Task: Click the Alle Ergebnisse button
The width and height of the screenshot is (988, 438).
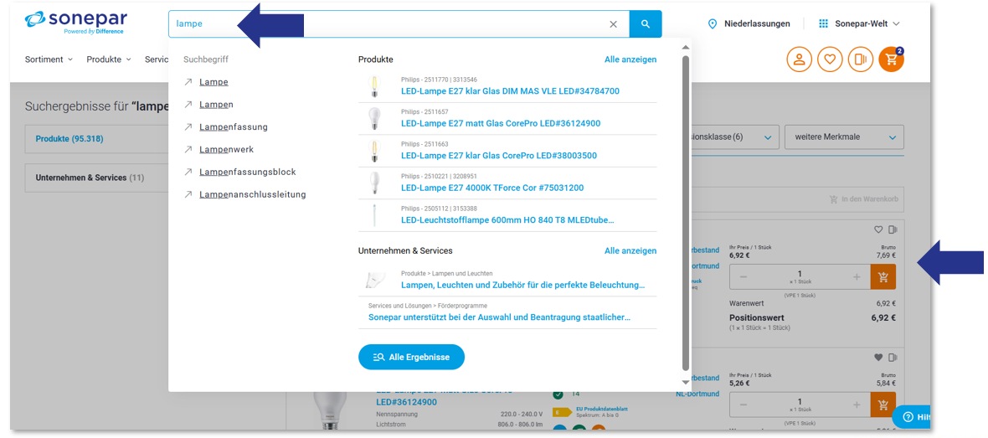Action: (411, 357)
